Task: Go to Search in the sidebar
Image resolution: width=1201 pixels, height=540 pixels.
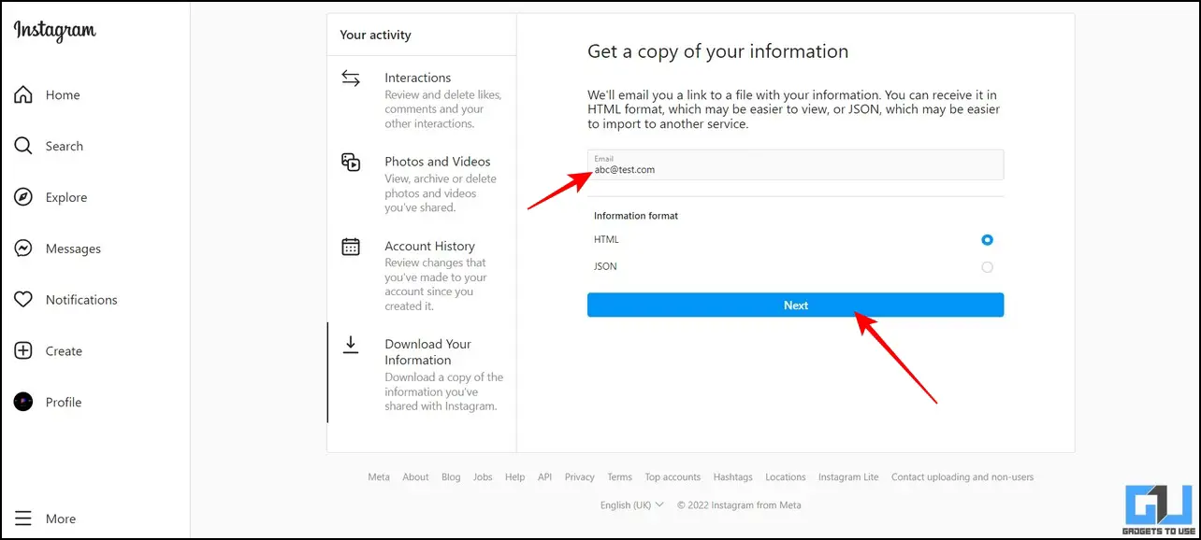Action: (65, 146)
